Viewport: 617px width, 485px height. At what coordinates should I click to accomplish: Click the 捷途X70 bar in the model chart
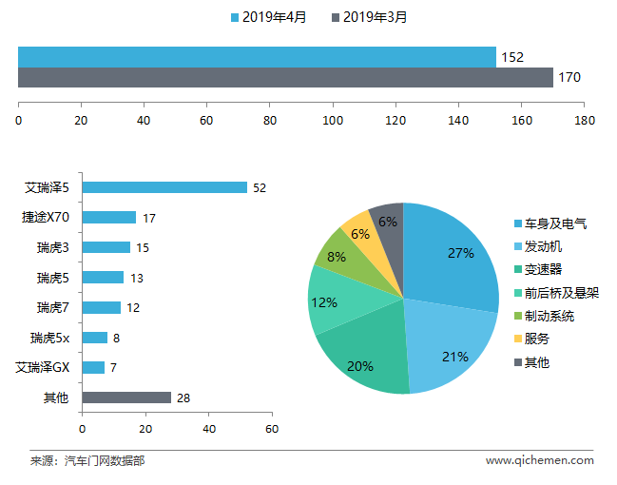(x=109, y=218)
